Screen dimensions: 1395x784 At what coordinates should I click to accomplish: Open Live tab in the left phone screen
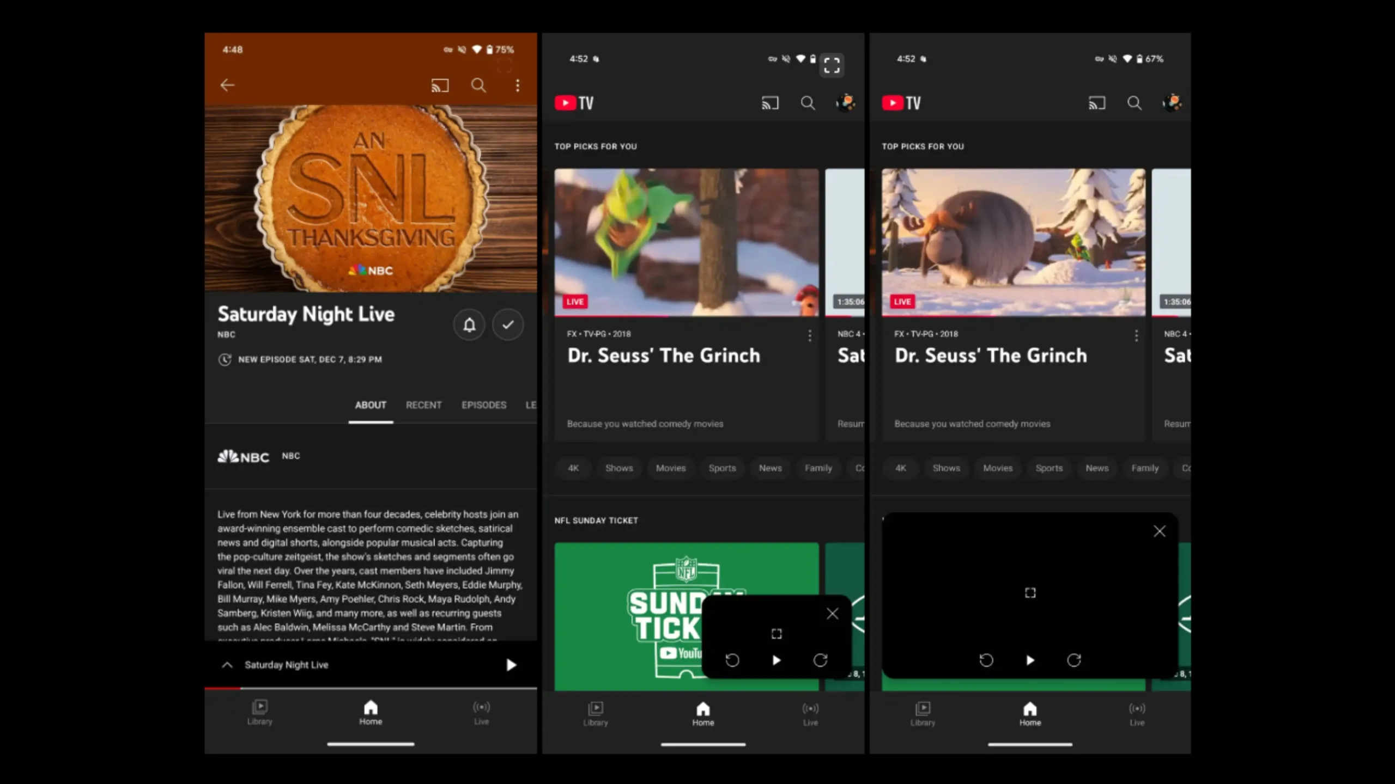point(481,713)
